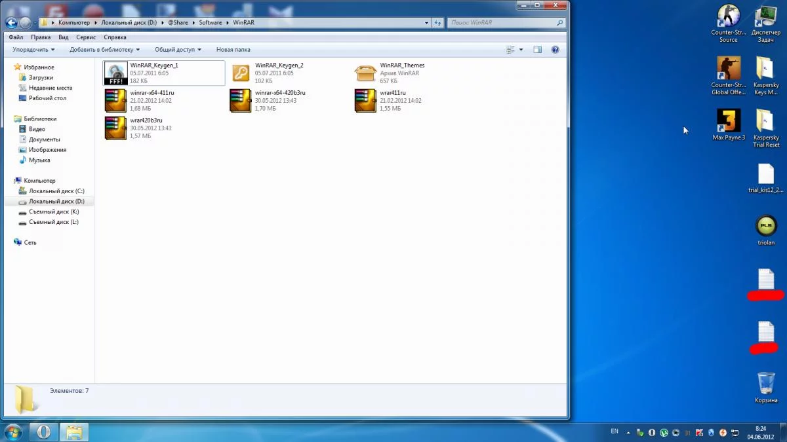Click the Добавить в библиотеку button

click(104, 50)
